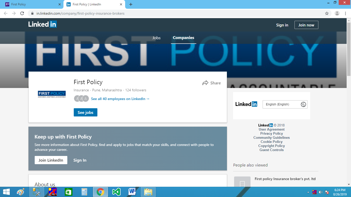Show hidden system tray icons

308,192
